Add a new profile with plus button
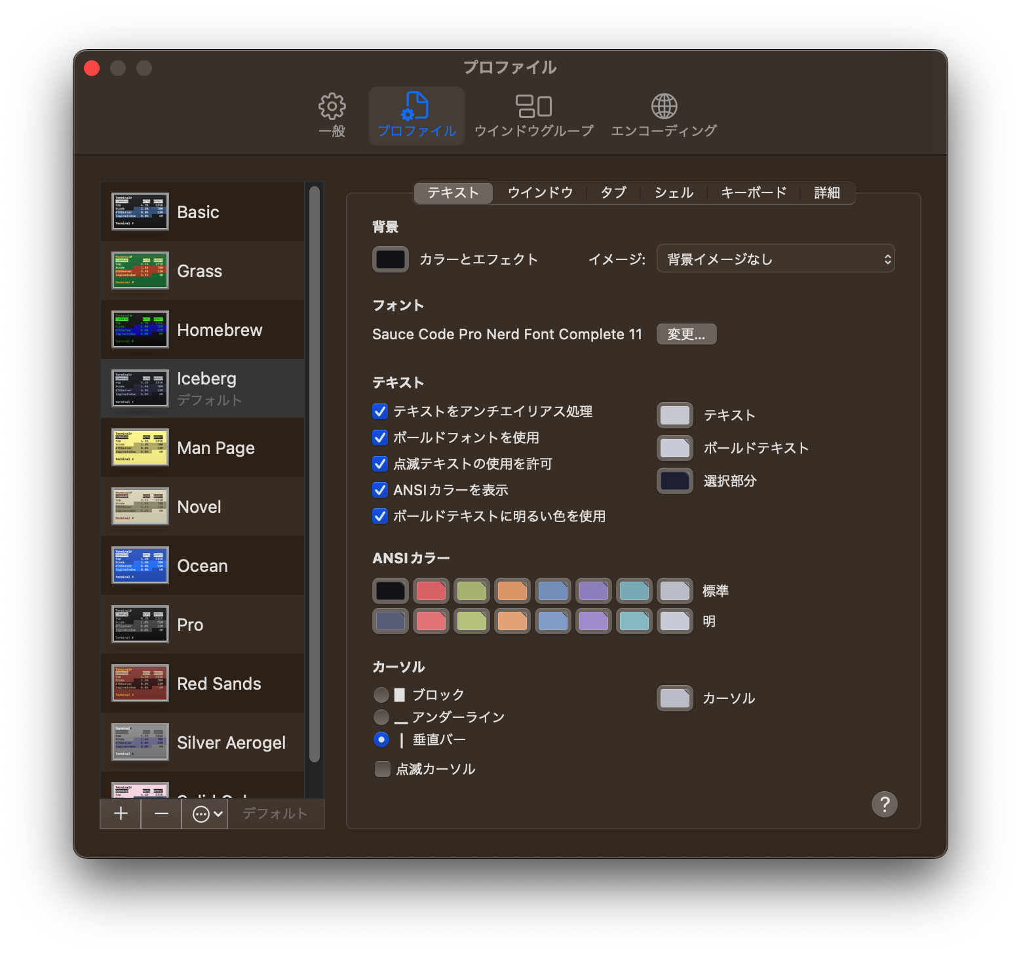The image size is (1021, 955). pos(121,814)
